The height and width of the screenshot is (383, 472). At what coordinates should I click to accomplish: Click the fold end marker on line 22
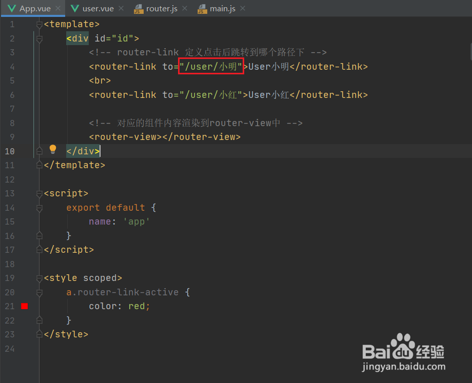(39, 320)
